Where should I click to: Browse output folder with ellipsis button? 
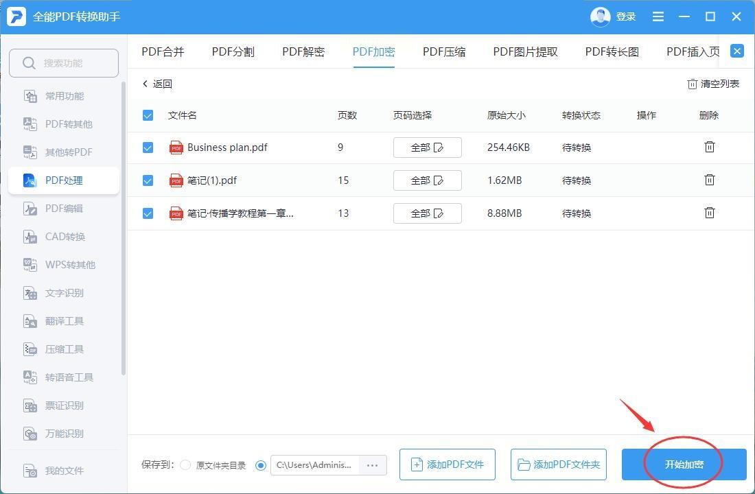[x=372, y=465]
